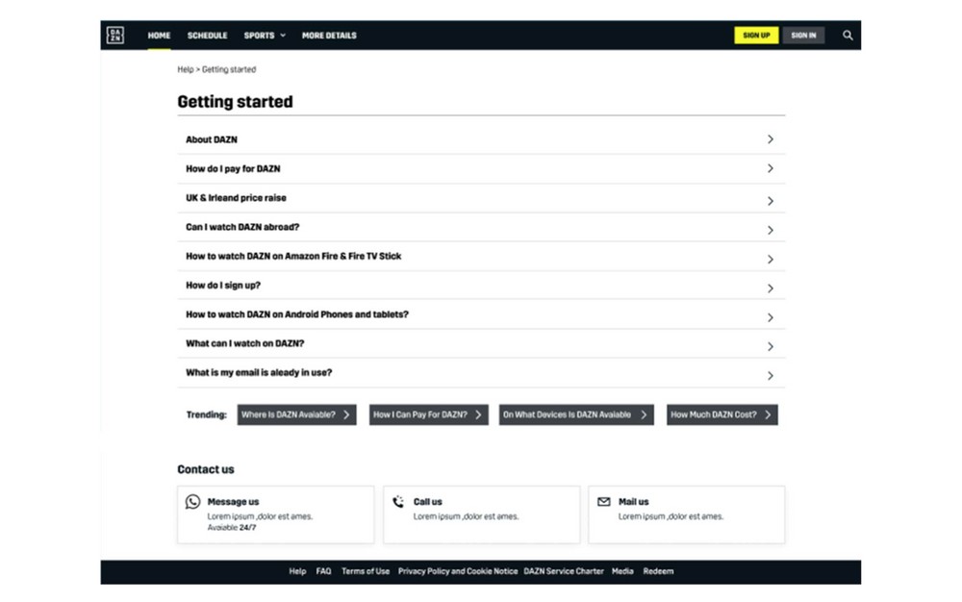The height and width of the screenshot is (602, 962).
Task: Expand the How do I sign up chevron
Action: tap(770, 288)
